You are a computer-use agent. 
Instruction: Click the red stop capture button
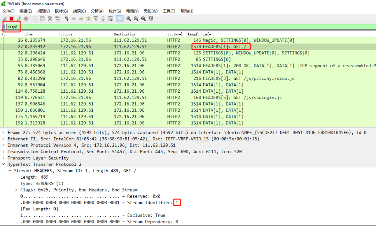[11, 19]
